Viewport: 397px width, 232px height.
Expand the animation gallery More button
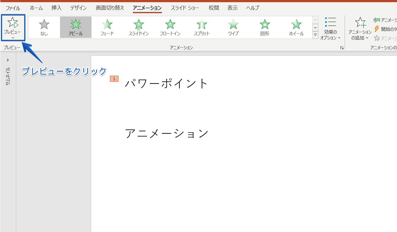coord(315,35)
